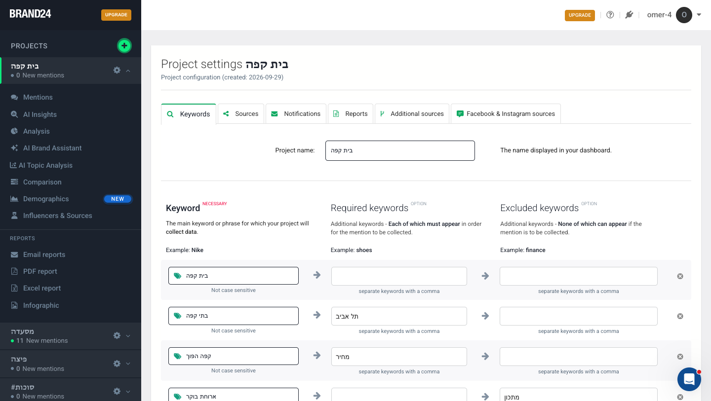Switch to the Notifications tab
This screenshot has width=711, height=401.
296,113
